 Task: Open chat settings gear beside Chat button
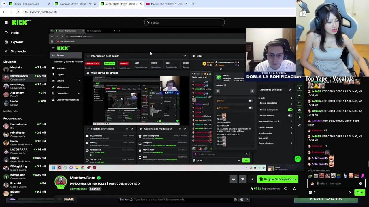[x=350, y=193]
